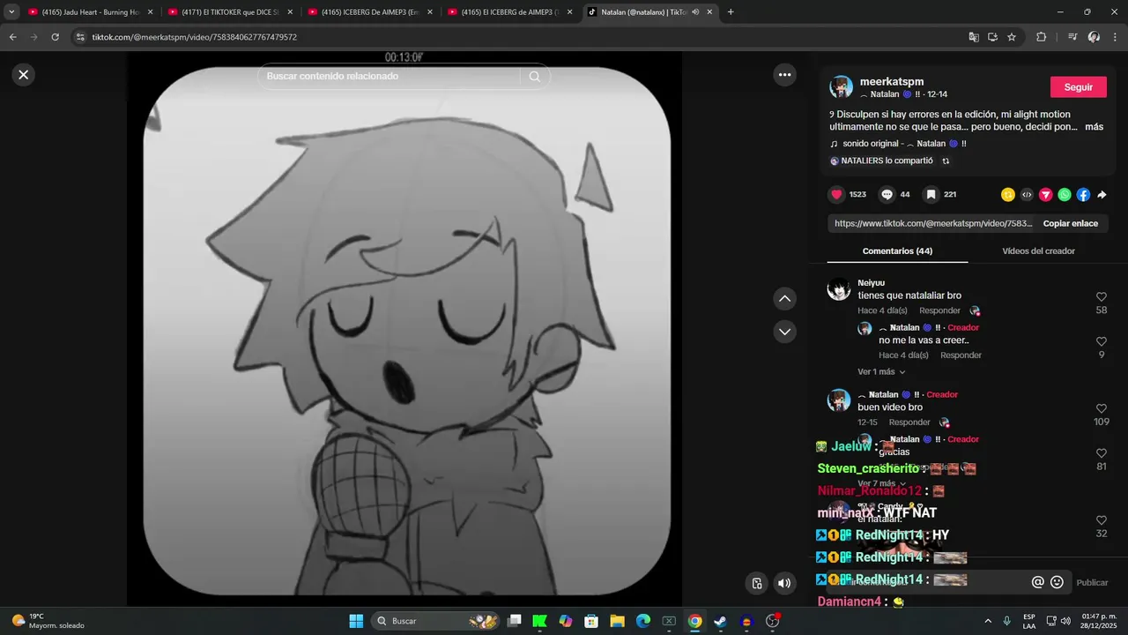Screen dimensions: 1128x635
Task: Expand 'Ver 1 más' replies
Action: tap(881, 372)
